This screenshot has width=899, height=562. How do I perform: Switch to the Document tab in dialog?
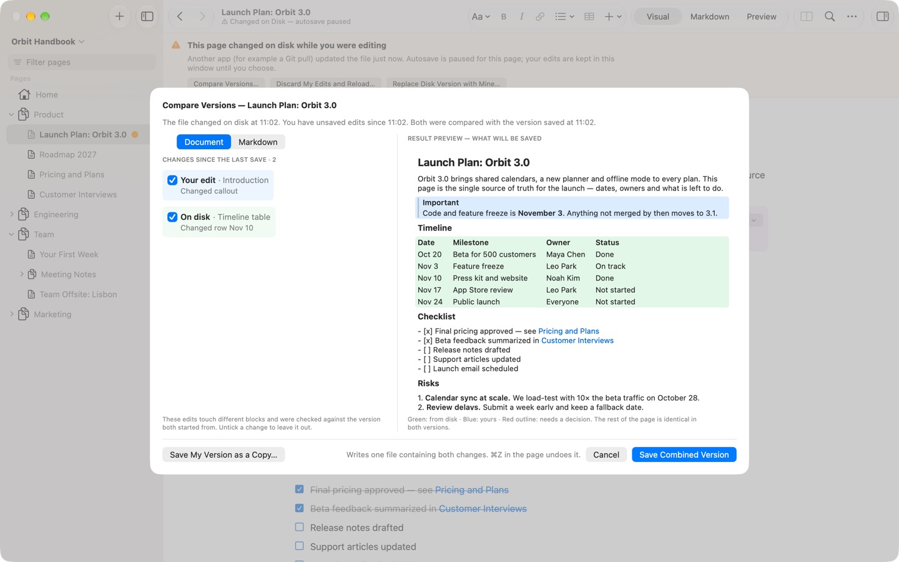204,142
